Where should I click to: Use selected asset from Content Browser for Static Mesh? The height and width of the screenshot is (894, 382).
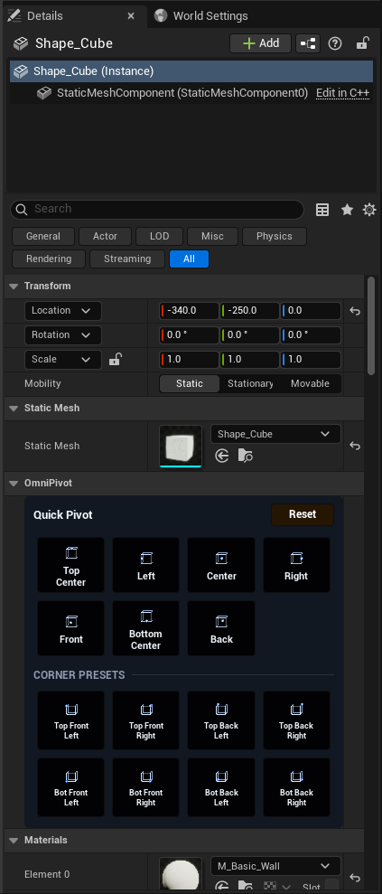tap(222, 456)
